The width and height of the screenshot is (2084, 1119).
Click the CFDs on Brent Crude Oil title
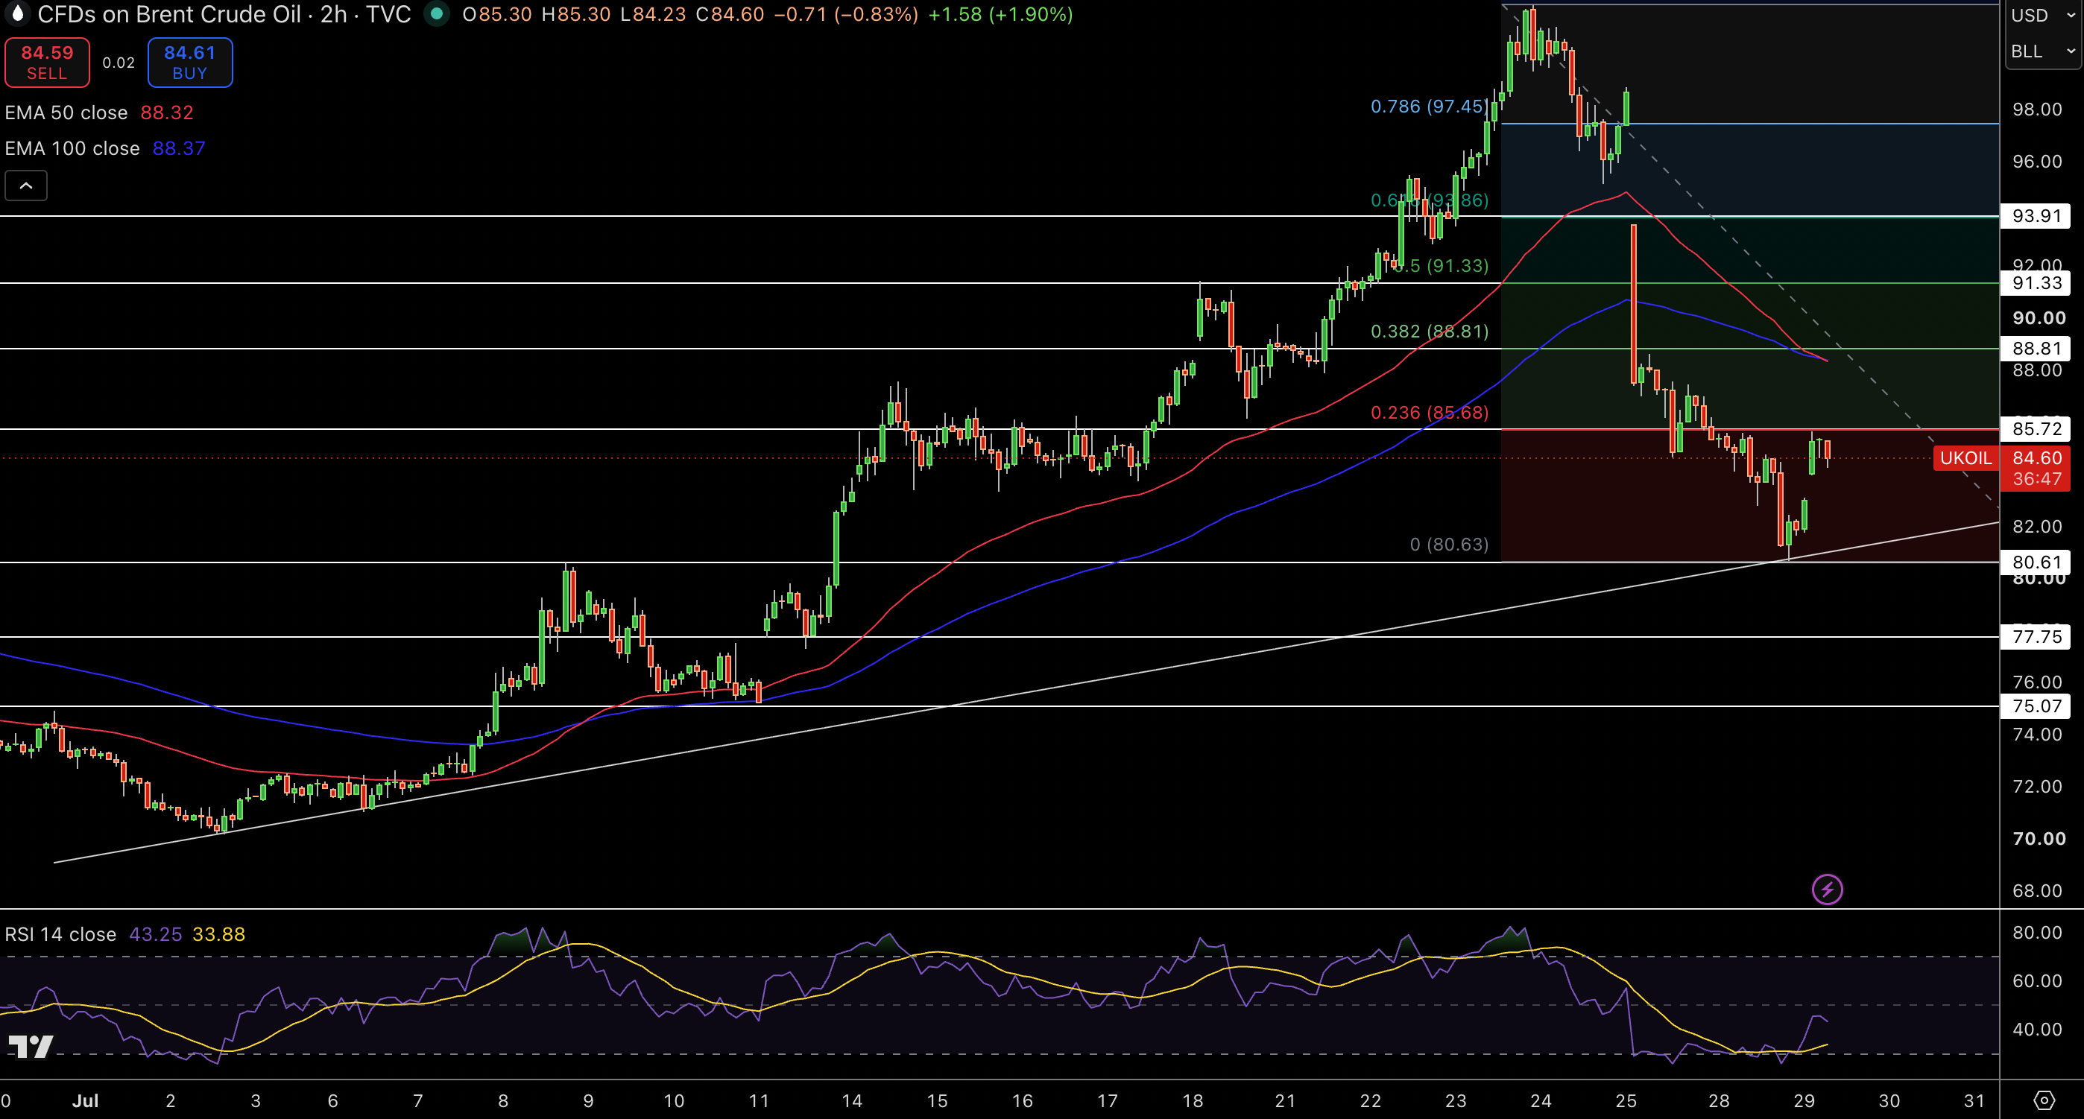(169, 13)
